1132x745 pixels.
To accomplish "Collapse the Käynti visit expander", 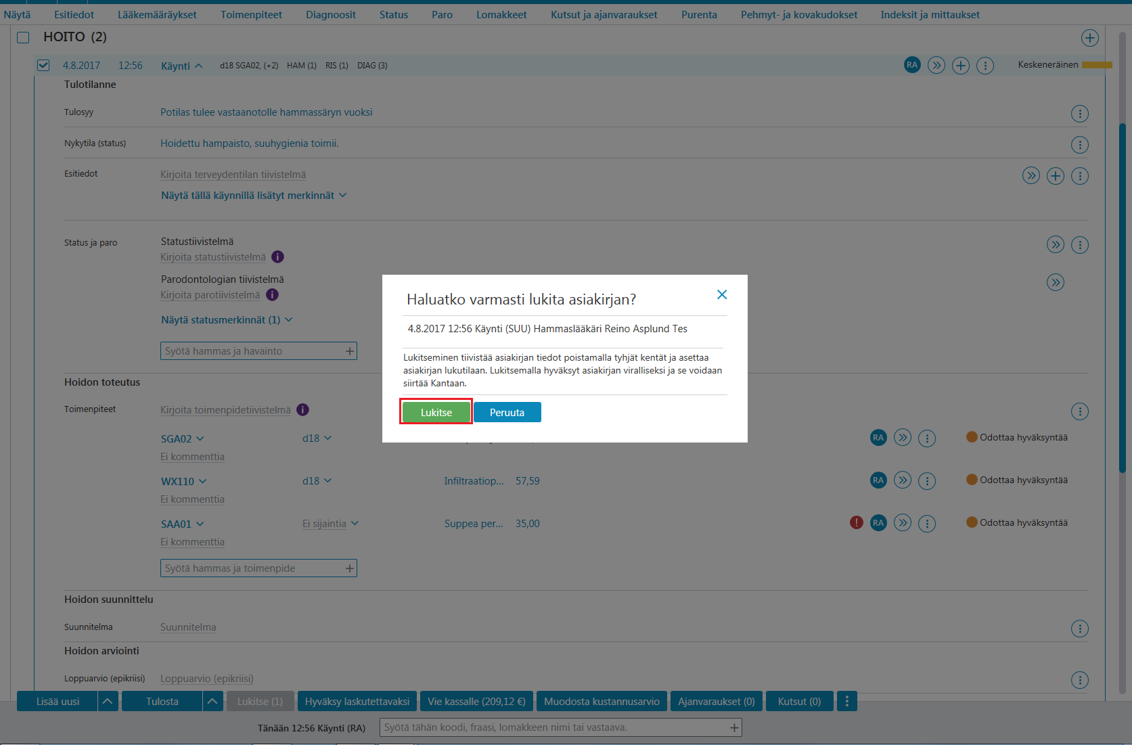I will pos(181,66).
